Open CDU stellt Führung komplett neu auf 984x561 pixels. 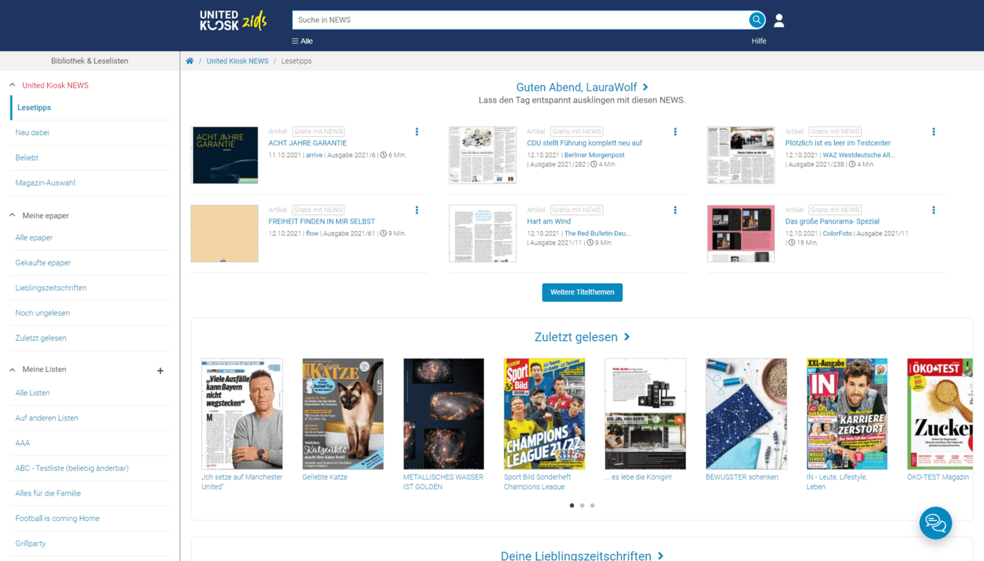click(584, 143)
